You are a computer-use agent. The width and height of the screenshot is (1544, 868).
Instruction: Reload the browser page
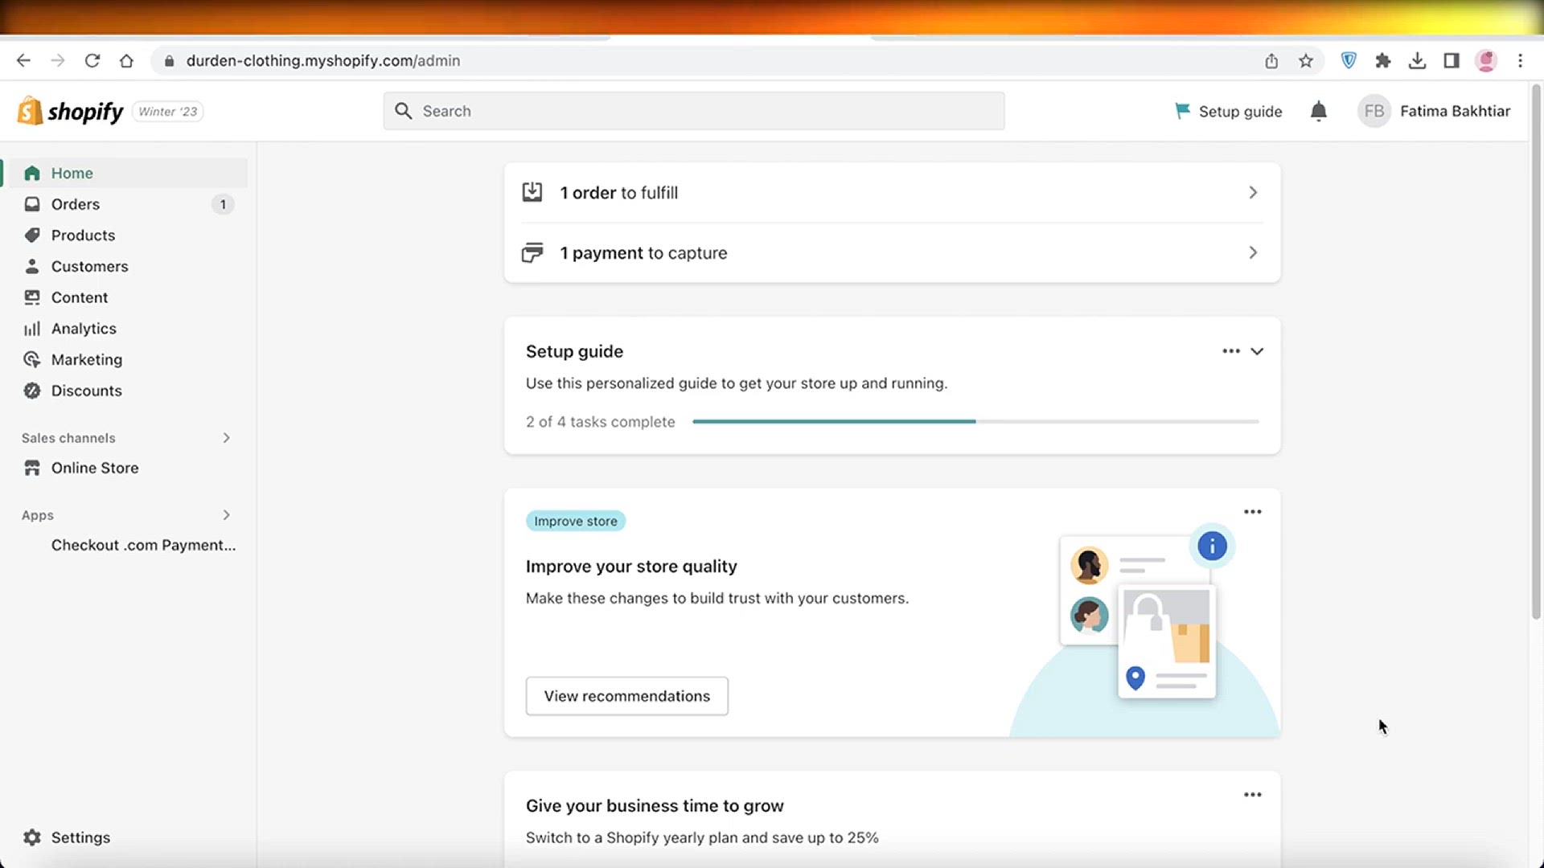click(92, 60)
